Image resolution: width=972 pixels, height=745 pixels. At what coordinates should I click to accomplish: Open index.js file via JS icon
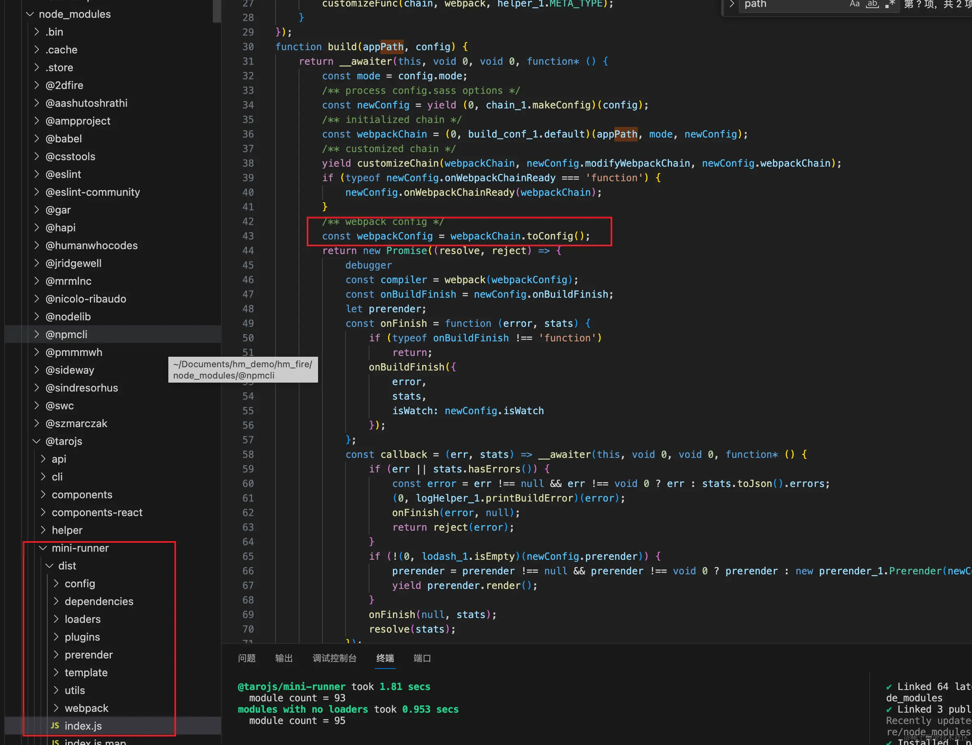[55, 726]
